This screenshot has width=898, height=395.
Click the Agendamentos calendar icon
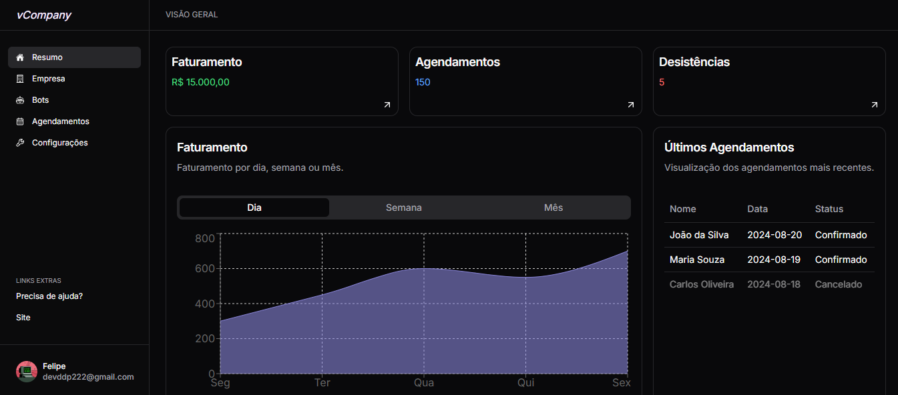click(x=20, y=121)
